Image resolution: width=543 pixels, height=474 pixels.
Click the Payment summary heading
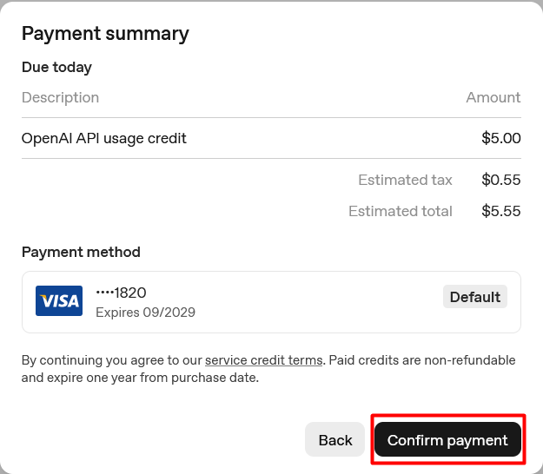coord(105,34)
